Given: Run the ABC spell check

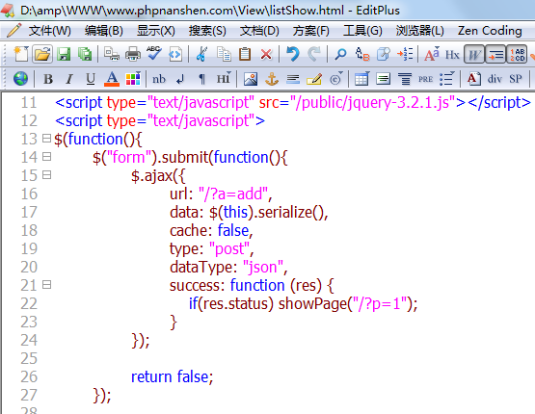Looking at the screenshot, I should 154,54.
